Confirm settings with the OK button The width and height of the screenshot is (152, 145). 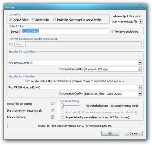(110, 133)
